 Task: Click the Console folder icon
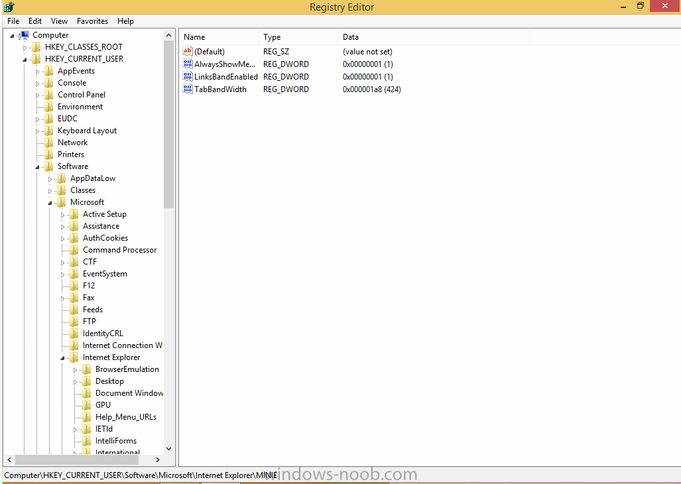point(49,82)
